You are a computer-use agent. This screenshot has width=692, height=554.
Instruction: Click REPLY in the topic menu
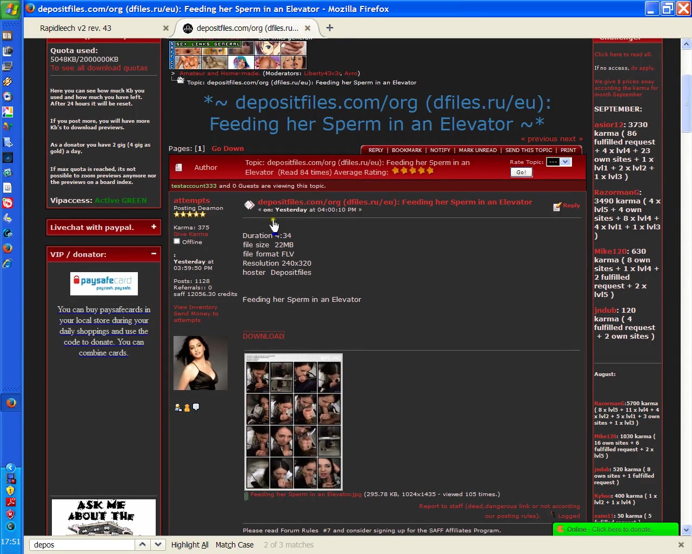tap(376, 150)
